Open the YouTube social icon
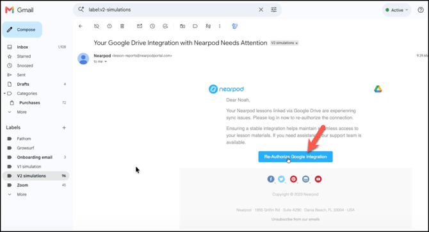The width and height of the screenshot is (429, 232). pyautogui.click(x=318, y=179)
